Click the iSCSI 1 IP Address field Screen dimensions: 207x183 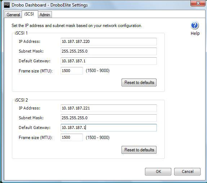(x=109, y=41)
